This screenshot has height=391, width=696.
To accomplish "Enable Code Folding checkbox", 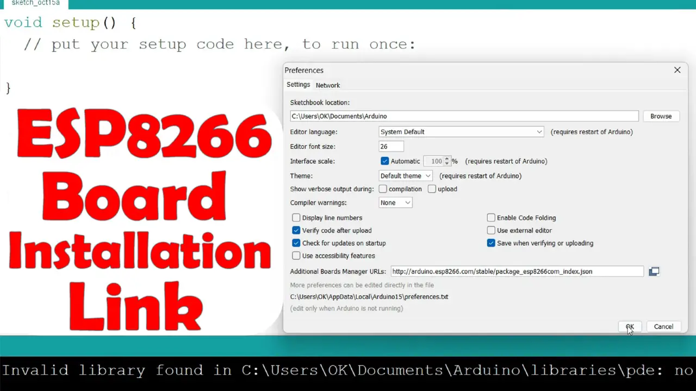I will click(x=491, y=218).
